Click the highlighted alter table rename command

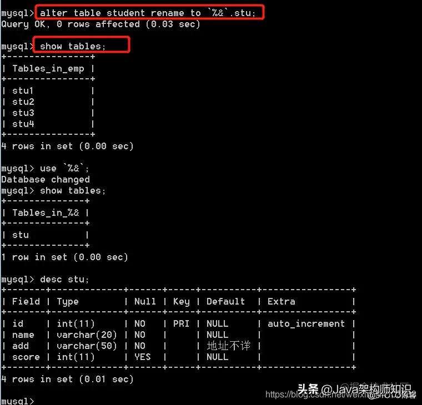point(148,13)
